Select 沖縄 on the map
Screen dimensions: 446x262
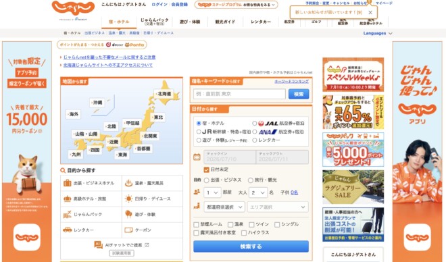(97, 103)
